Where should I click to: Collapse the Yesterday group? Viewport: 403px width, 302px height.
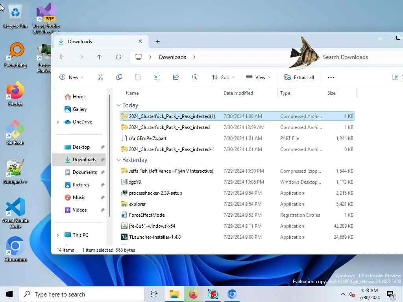(x=118, y=160)
